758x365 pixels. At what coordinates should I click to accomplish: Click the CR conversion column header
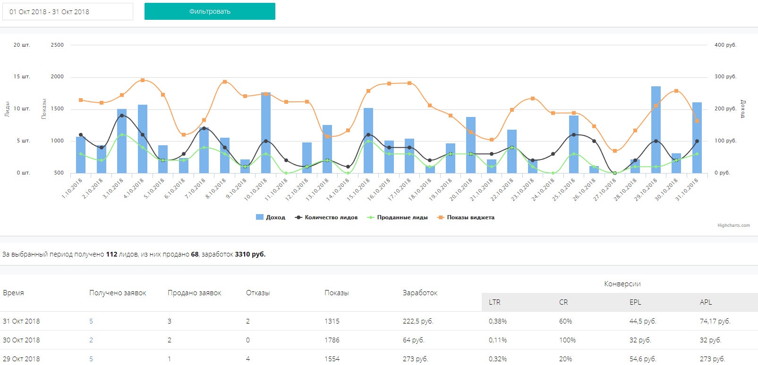[x=563, y=302]
